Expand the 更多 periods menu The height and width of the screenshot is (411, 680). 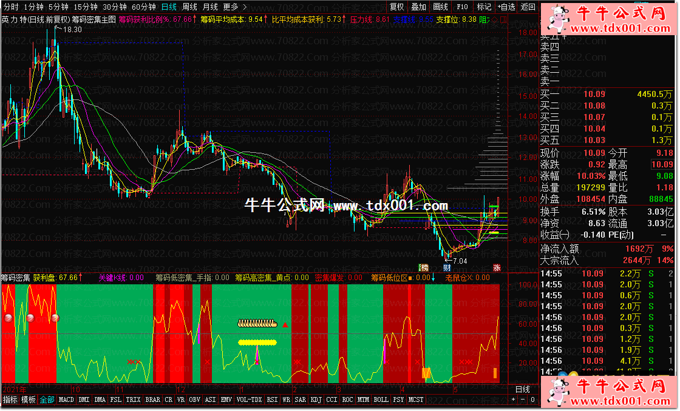[234, 7]
